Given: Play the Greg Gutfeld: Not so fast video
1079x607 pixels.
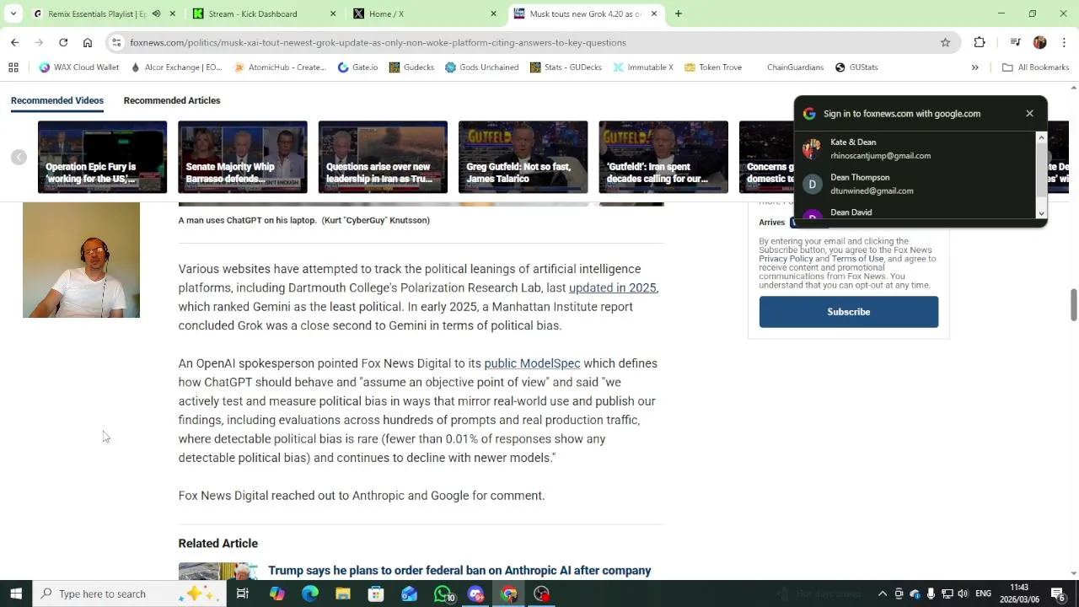Looking at the screenshot, I should pos(523,157).
